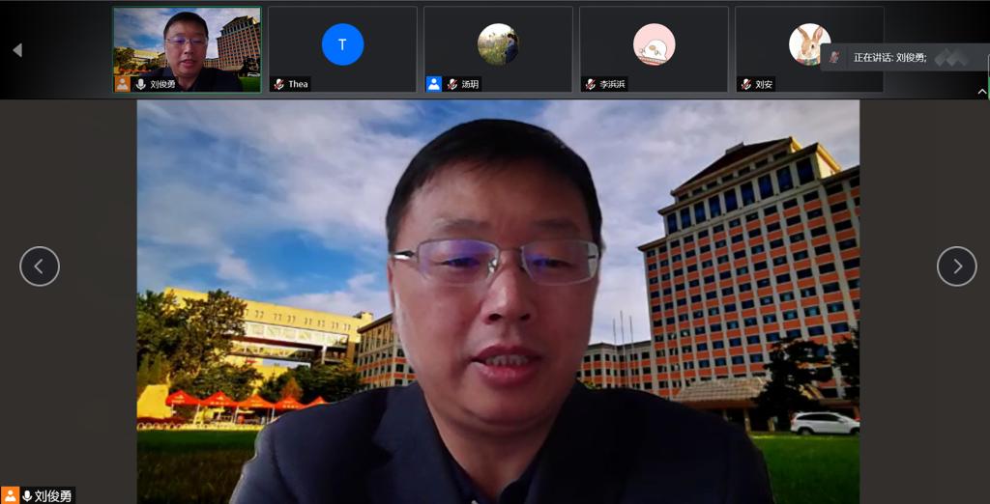
Task: Toggle the muted mic icon beside 李浜浜
Action: [x=590, y=84]
